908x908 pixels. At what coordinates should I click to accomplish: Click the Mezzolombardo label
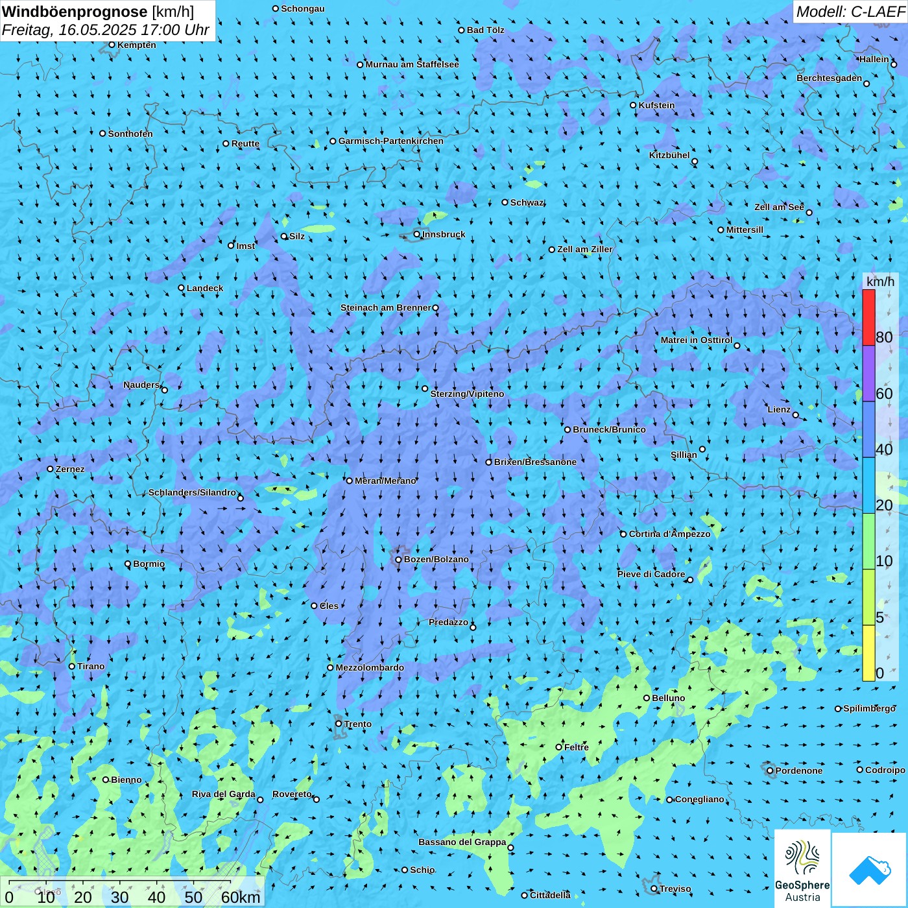pyautogui.click(x=370, y=667)
